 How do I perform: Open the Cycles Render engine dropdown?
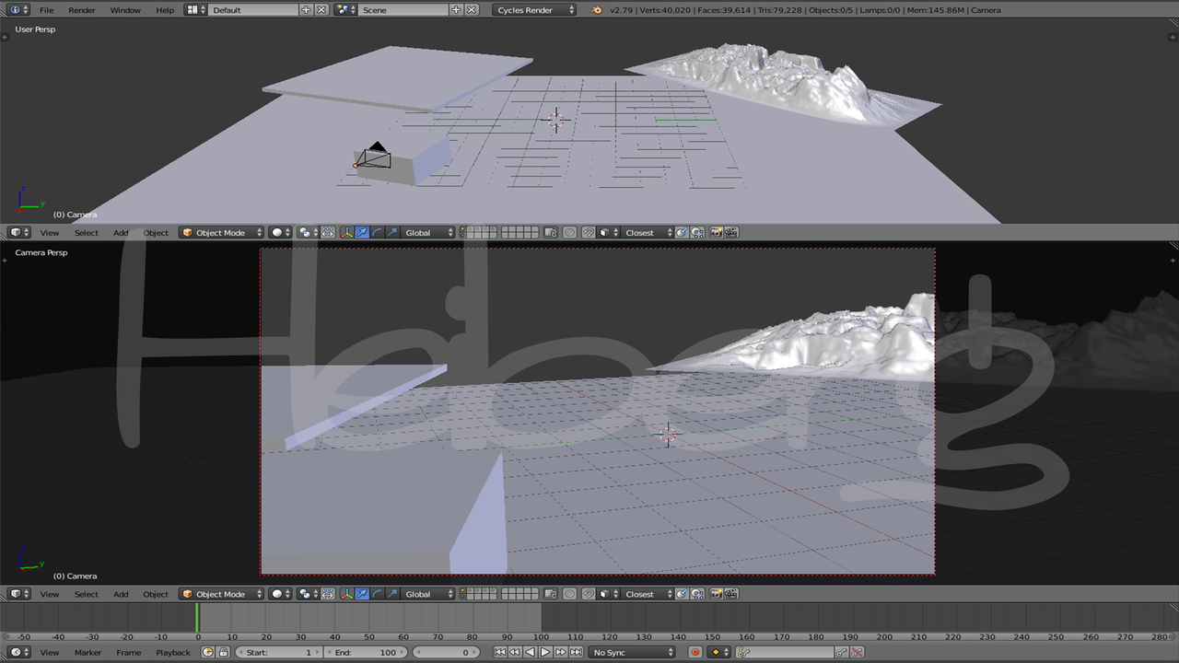[534, 9]
